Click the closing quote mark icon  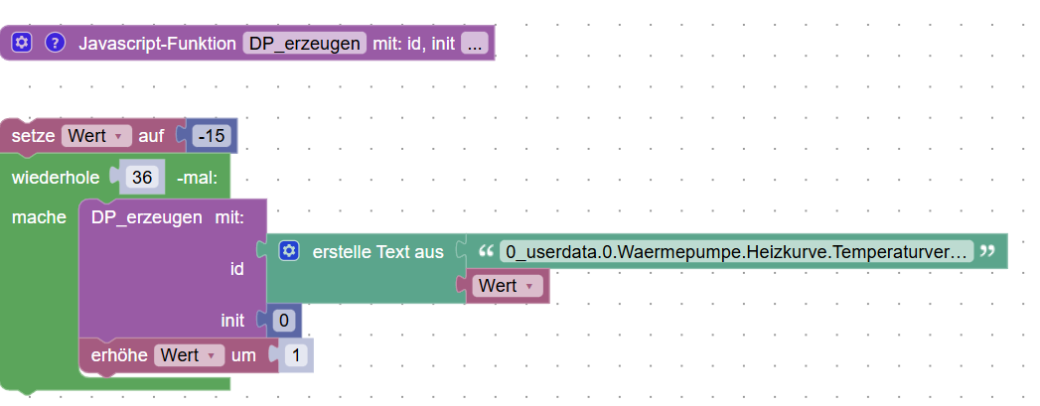(x=987, y=252)
